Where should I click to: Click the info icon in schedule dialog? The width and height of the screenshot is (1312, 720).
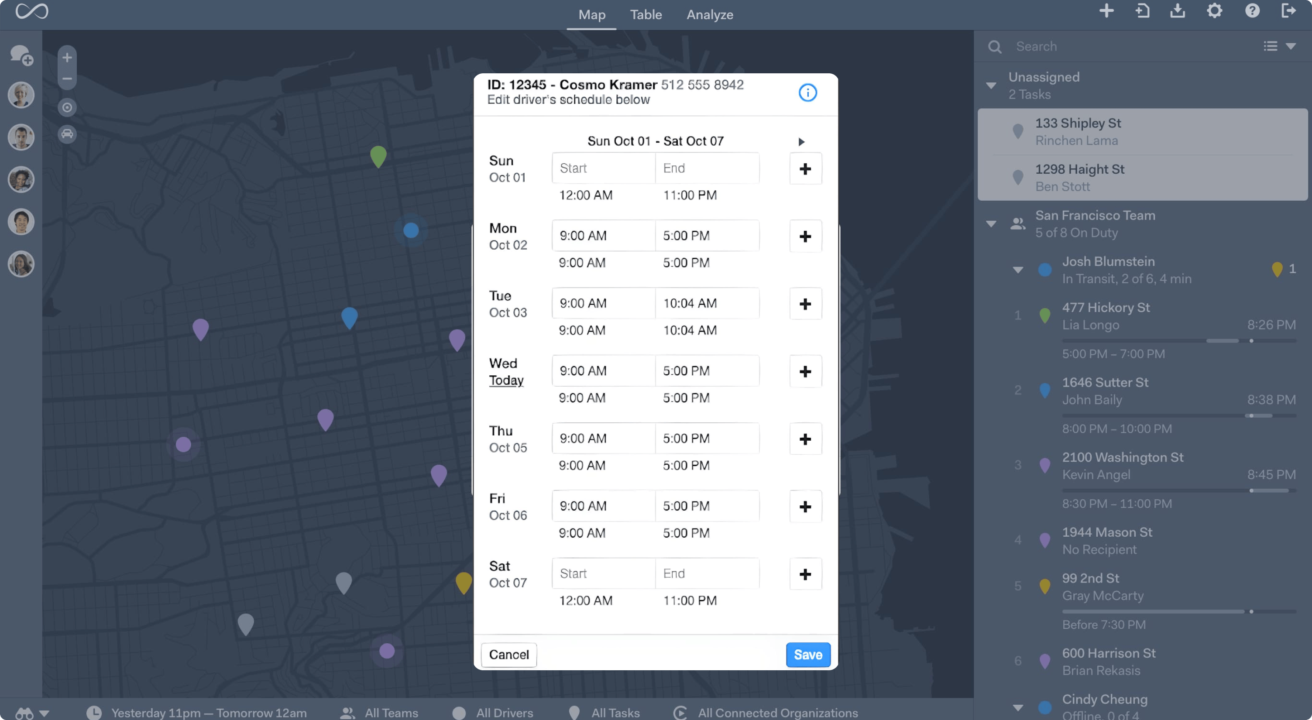pyautogui.click(x=807, y=93)
